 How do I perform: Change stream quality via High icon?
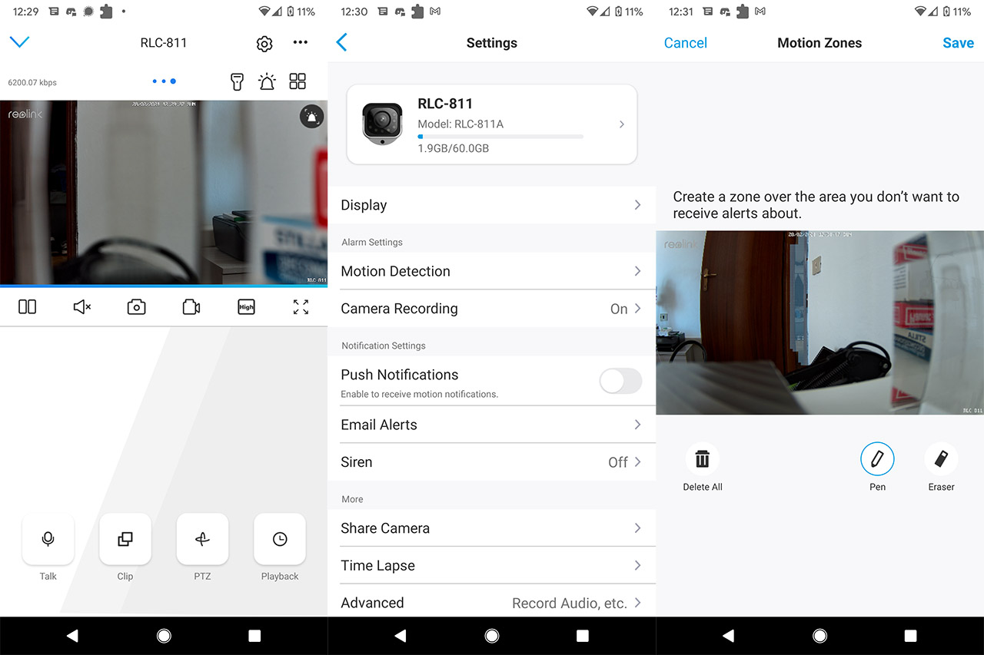(x=246, y=307)
